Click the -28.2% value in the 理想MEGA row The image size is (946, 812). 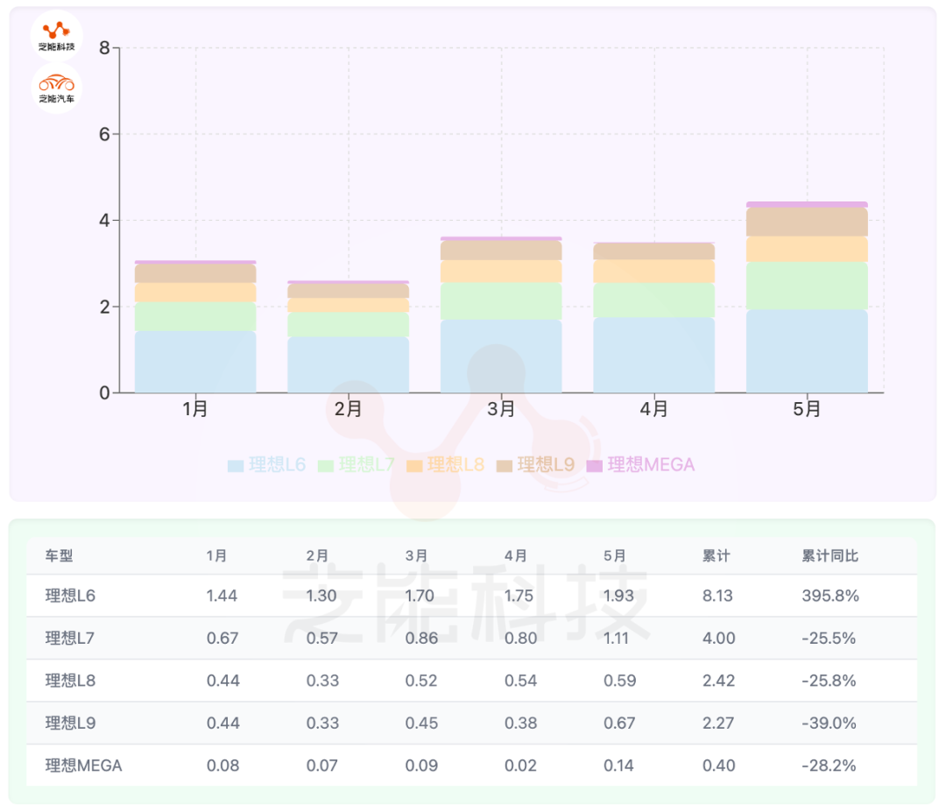829,766
